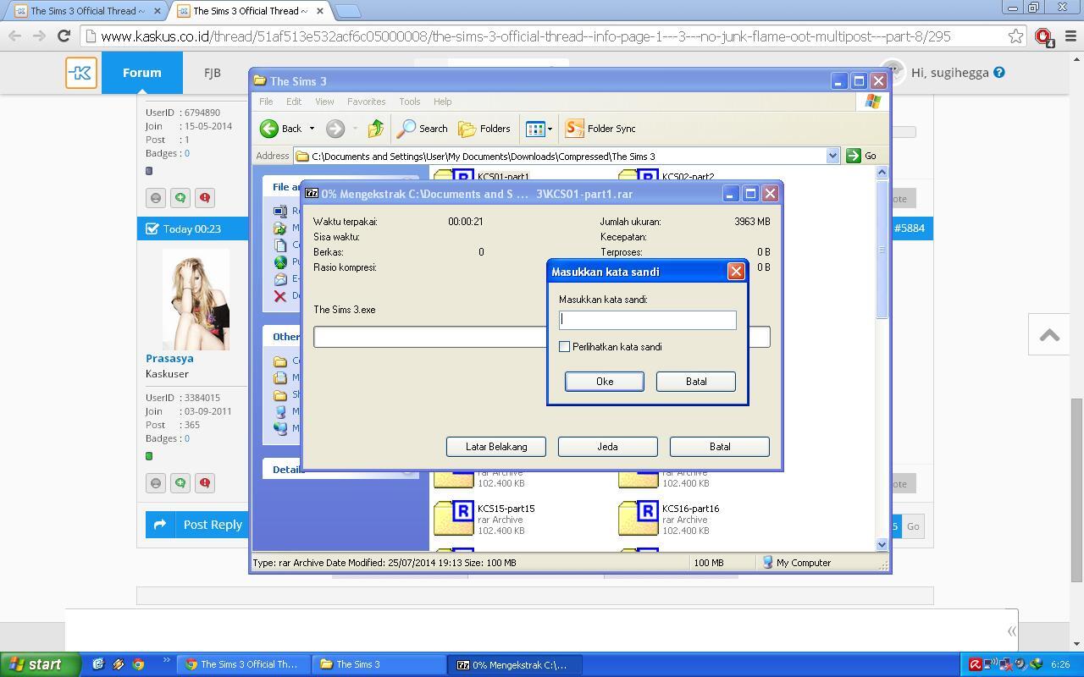Image resolution: width=1084 pixels, height=677 pixels.
Task: Click the green Go arrow beside address bar
Action: click(x=854, y=156)
